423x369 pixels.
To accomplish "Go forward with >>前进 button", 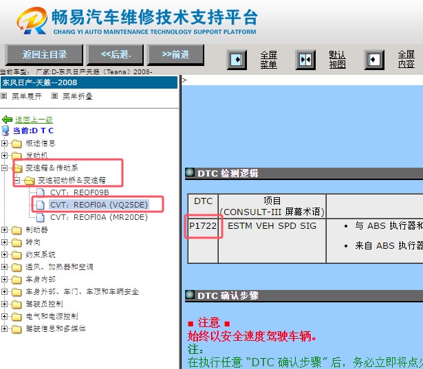I will 175,55.
